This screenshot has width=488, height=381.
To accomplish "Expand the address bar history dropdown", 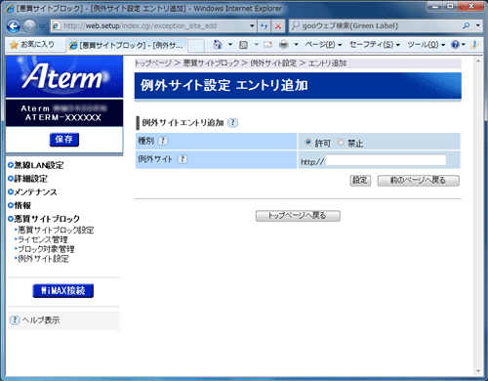I will click(252, 25).
